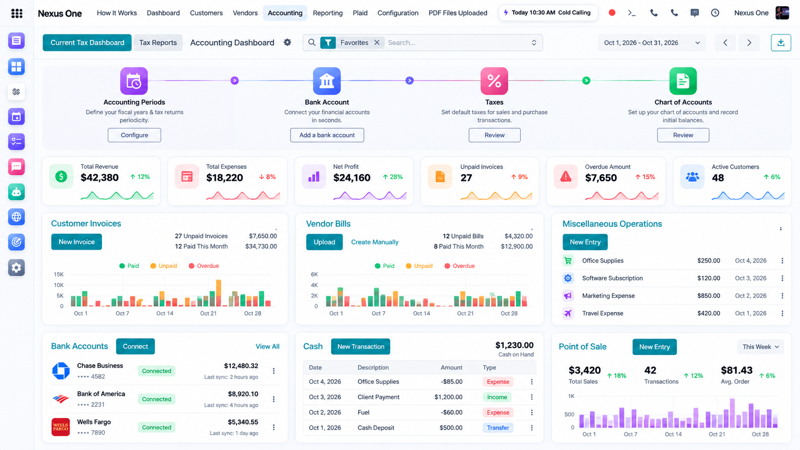The height and width of the screenshot is (450, 800).
Task: Click Add a bank account button
Action: (327, 135)
